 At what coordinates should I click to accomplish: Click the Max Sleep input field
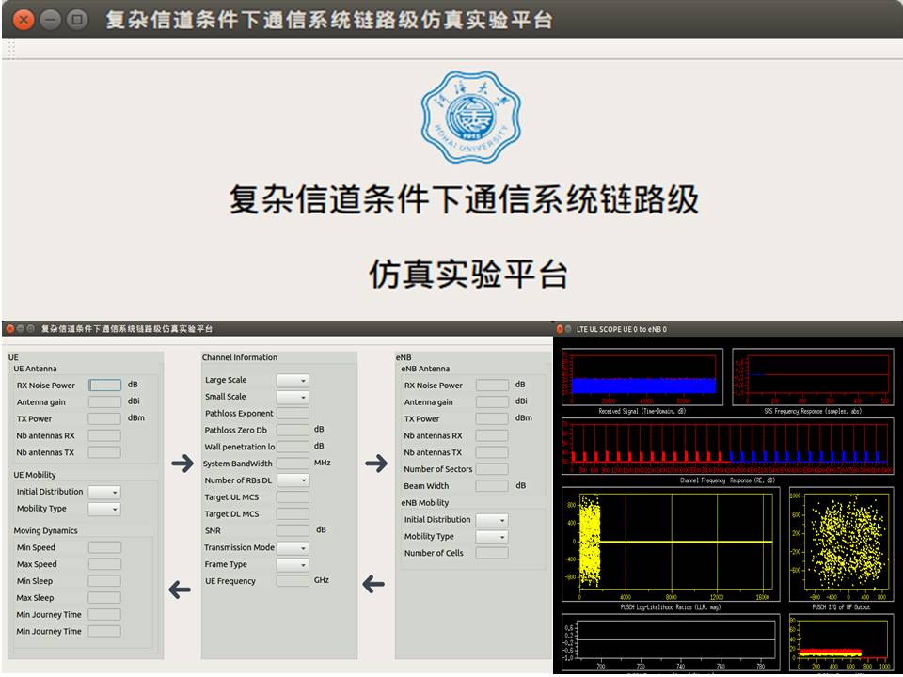point(104,597)
